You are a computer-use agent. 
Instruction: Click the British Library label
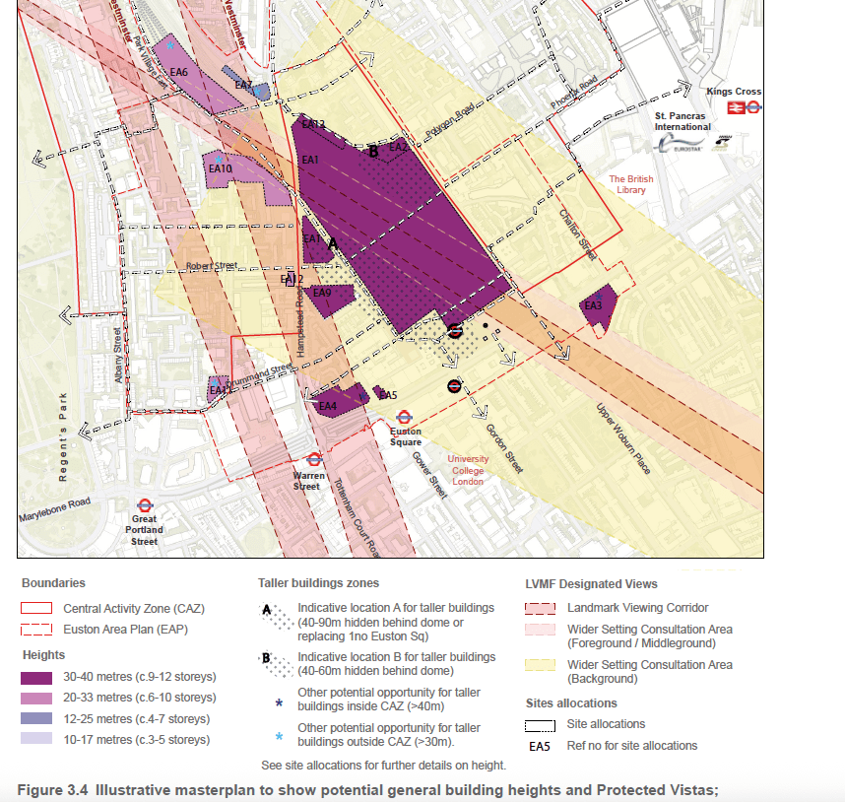[x=629, y=185]
